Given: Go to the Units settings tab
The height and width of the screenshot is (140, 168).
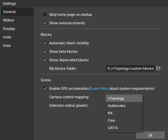Looking at the screenshot, I should click(x=17, y=37).
